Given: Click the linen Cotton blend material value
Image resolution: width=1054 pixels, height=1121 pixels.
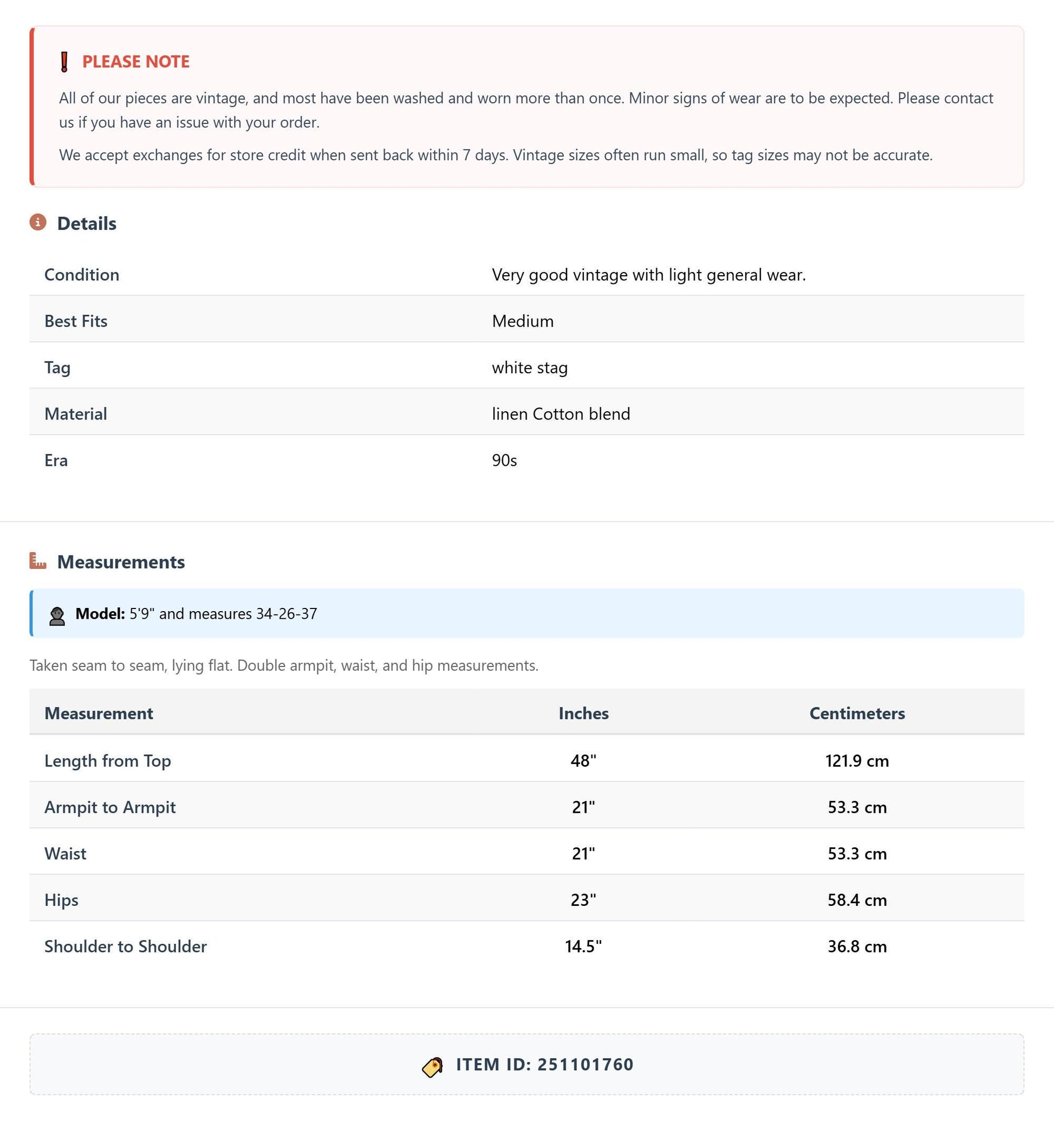Looking at the screenshot, I should tap(561, 414).
